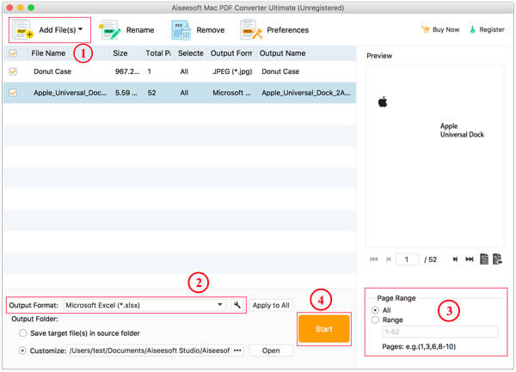The image size is (516, 372).
Task: Sort by File Name column header
Action: [x=48, y=53]
